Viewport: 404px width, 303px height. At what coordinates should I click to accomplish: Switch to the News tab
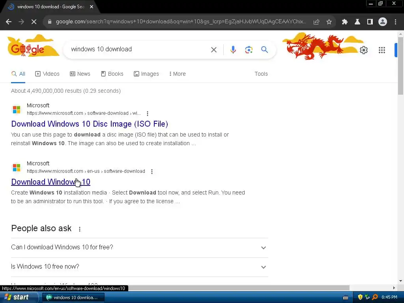click(x=80, y=74)
